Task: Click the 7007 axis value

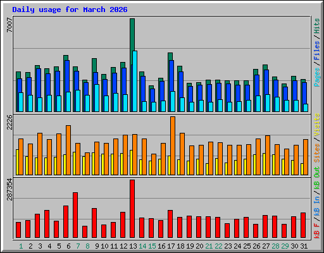Action: (9, 25)
